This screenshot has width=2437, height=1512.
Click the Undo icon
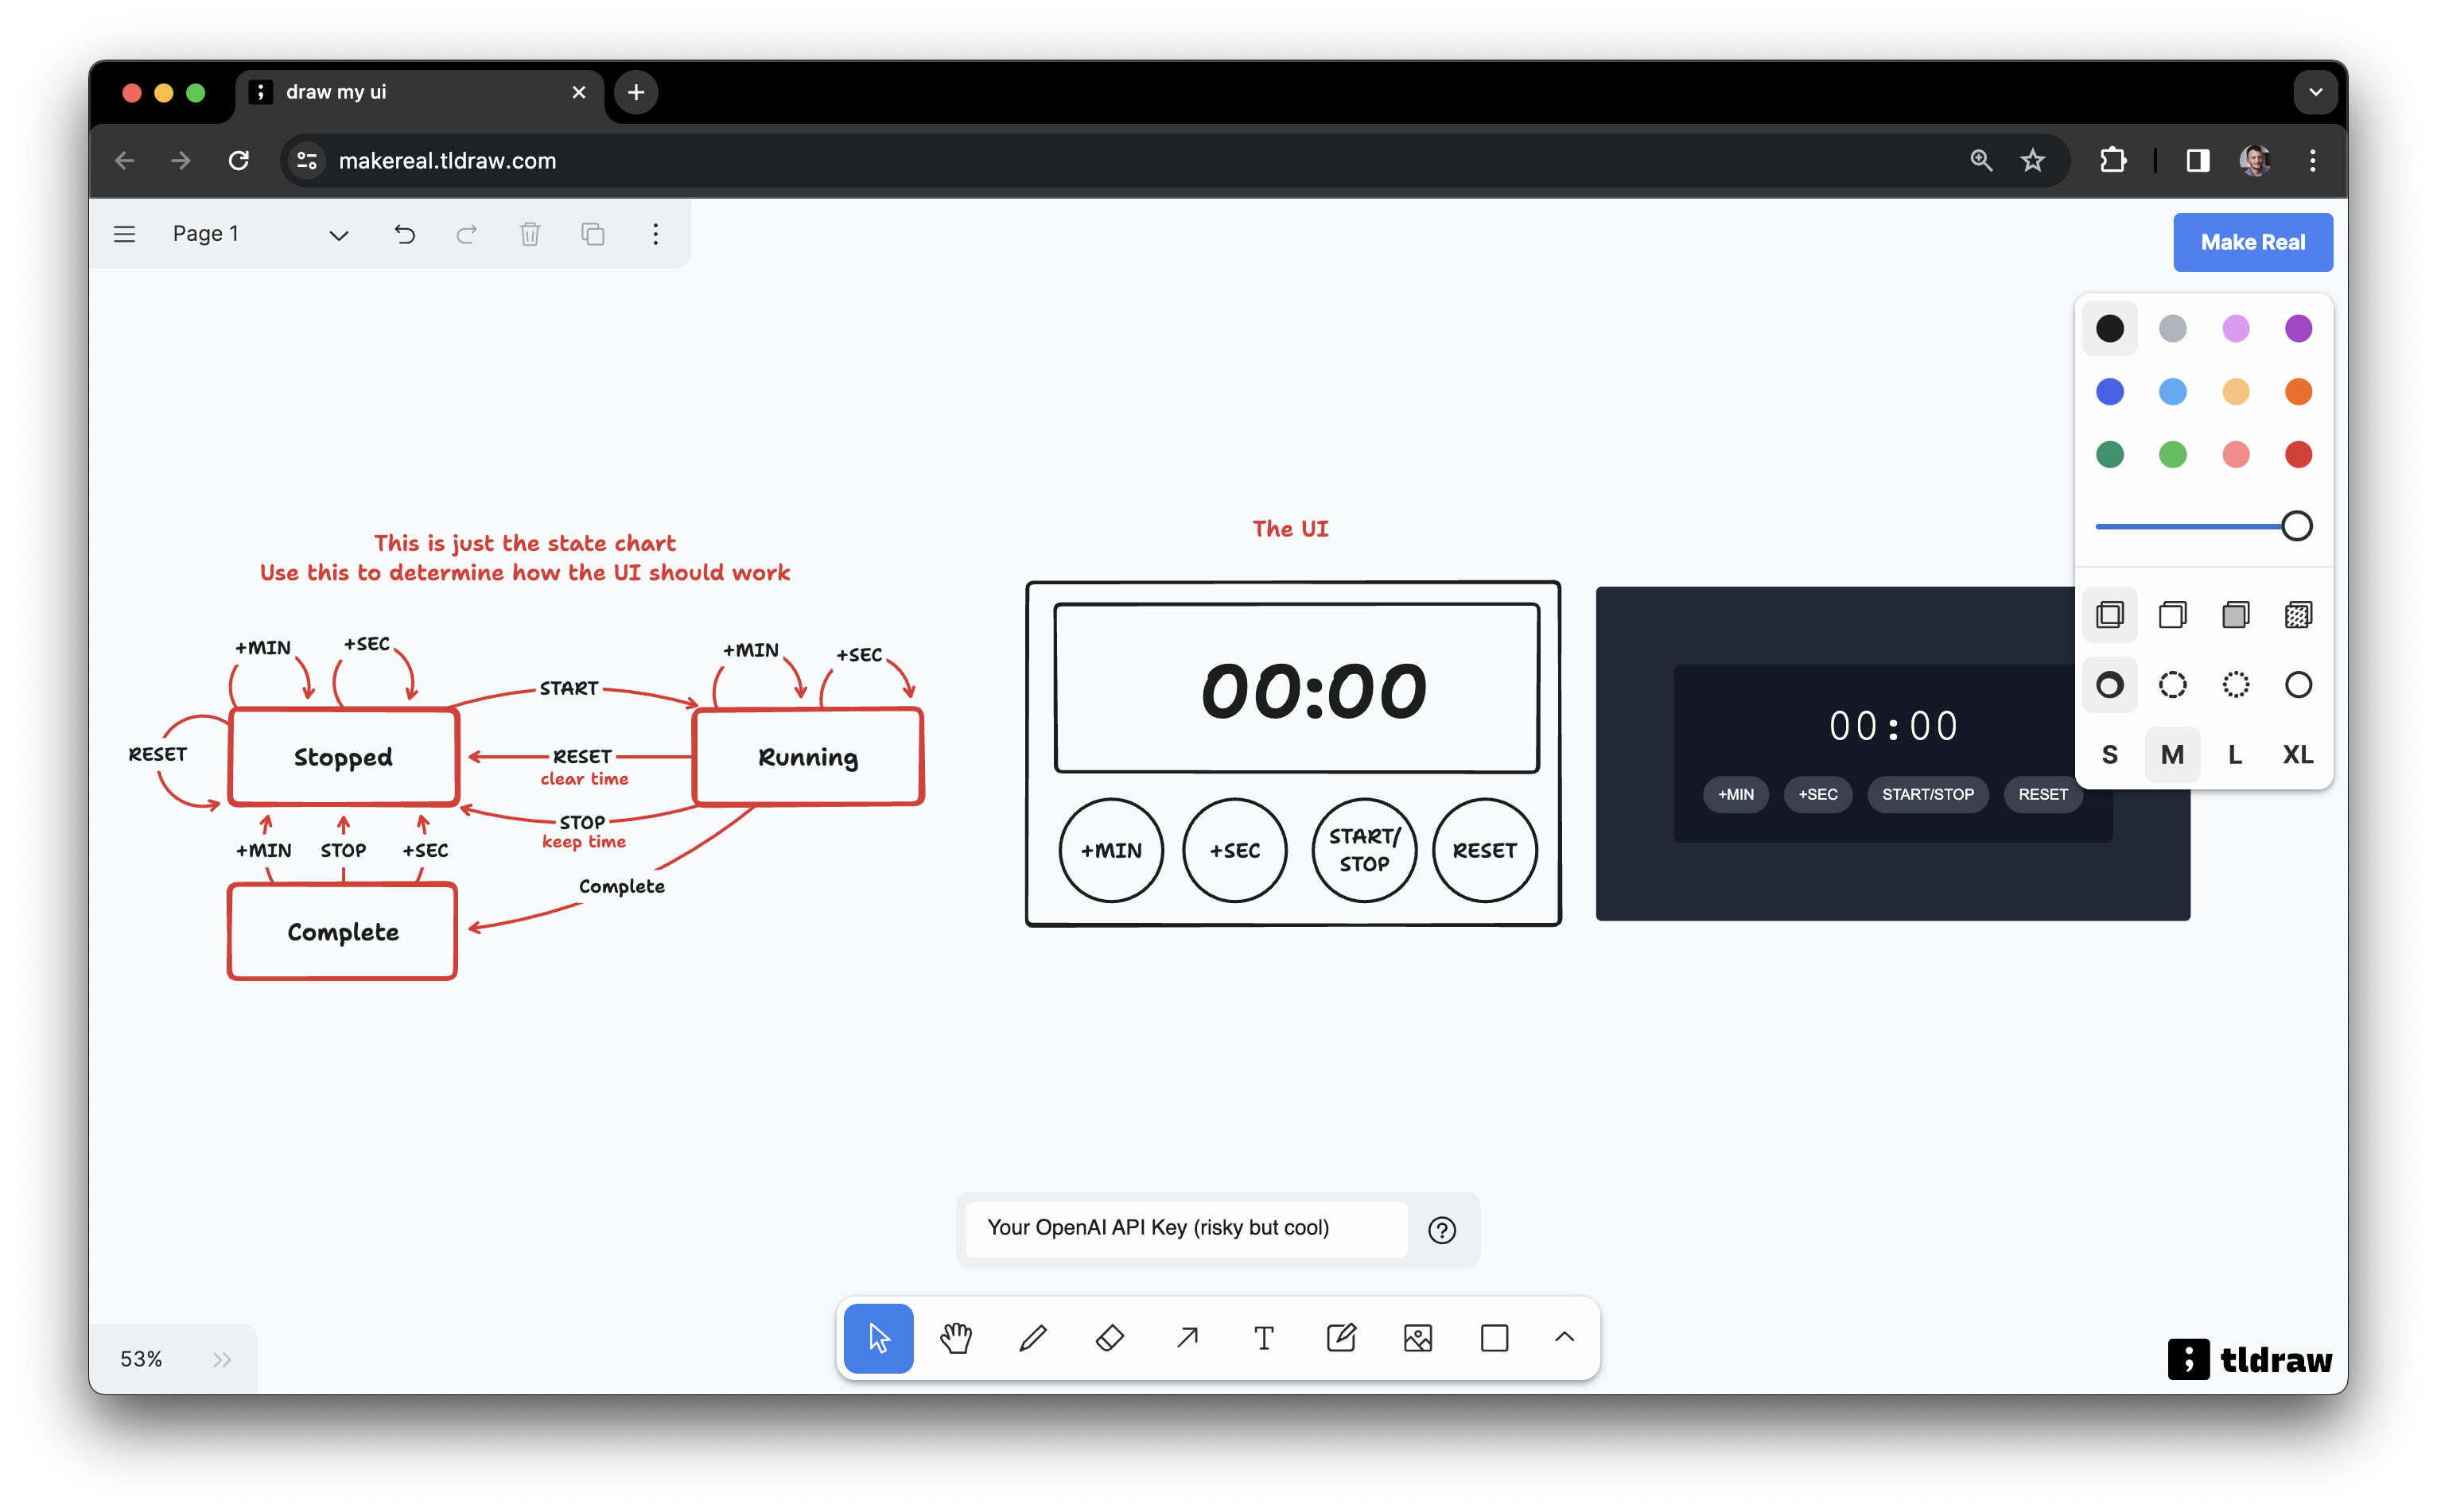[x=404, y=234]
